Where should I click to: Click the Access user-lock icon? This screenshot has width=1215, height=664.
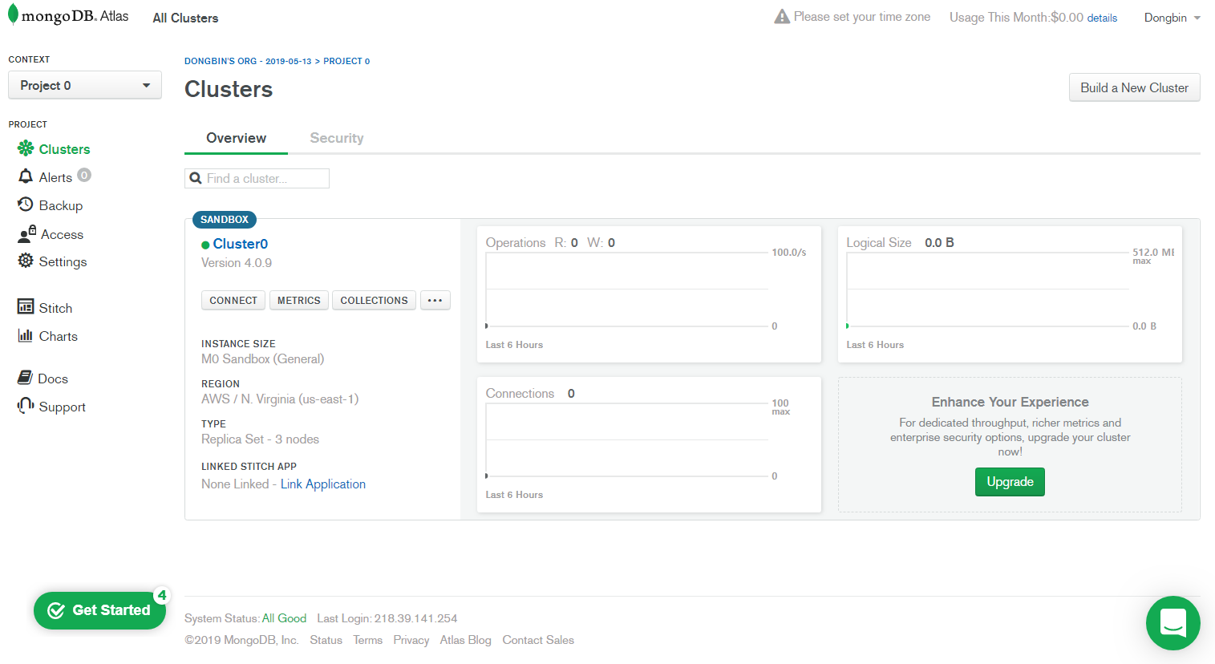[x=27, y=233]
